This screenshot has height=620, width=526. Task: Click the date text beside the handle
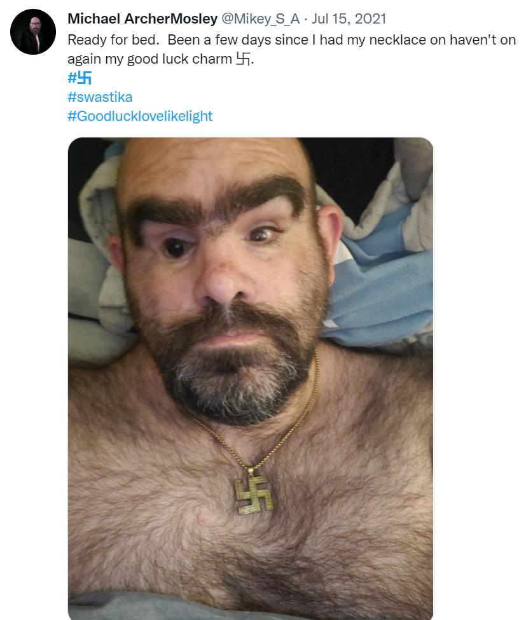coord(349,18)
